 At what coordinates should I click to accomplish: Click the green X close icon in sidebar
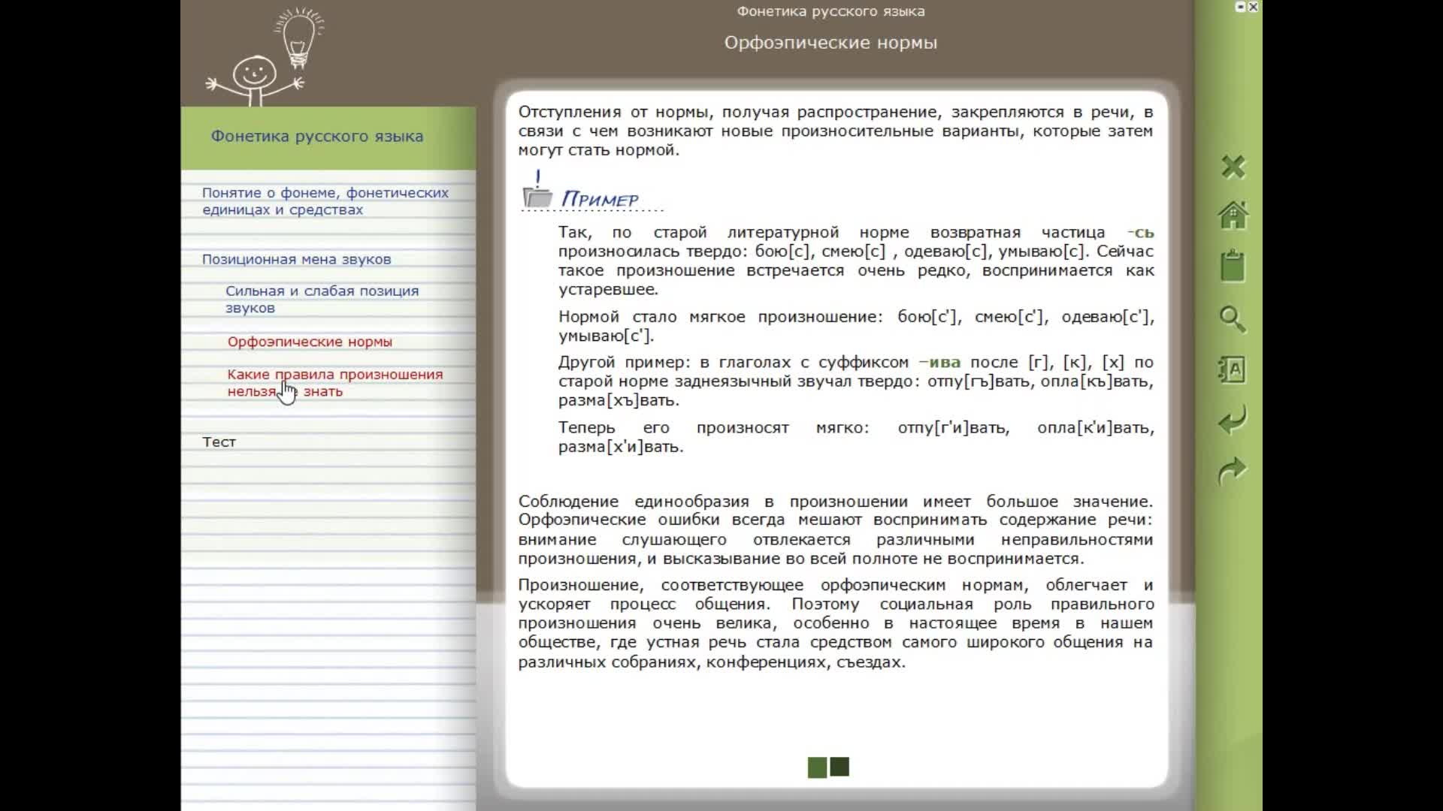pos(1233,167)
